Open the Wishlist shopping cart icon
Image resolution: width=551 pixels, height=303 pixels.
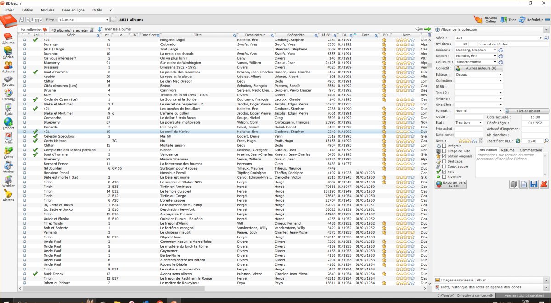8,181
